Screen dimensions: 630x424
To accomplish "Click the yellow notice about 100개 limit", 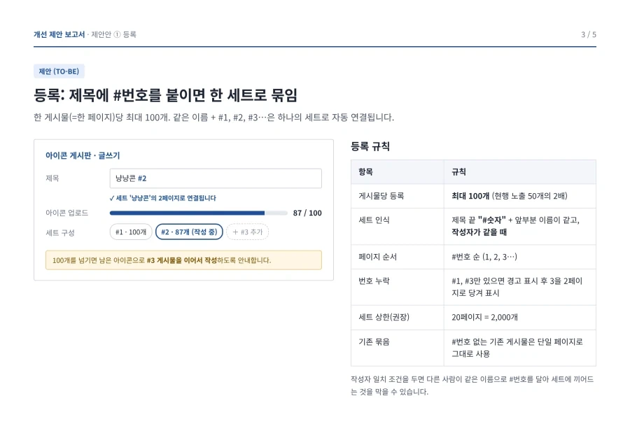I will [x=183, y=260].
